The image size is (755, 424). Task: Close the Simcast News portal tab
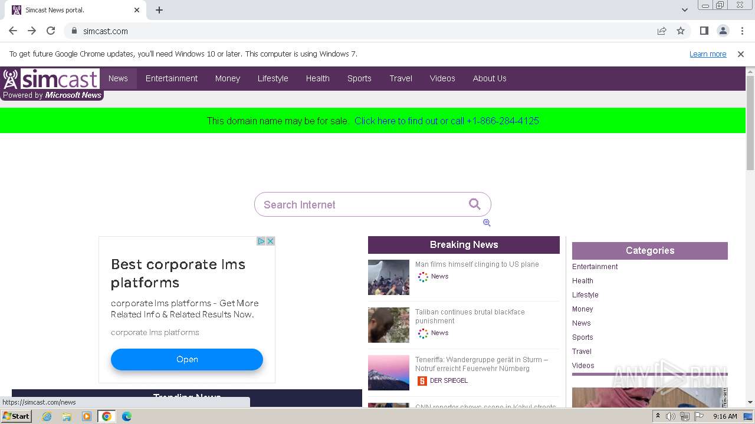[137, 10]
